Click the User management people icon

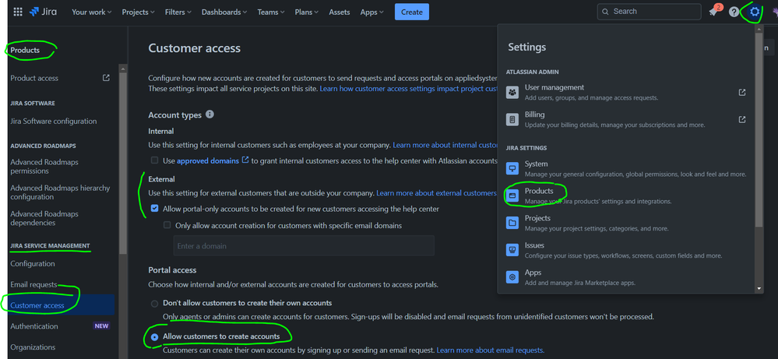coord(512,92)
